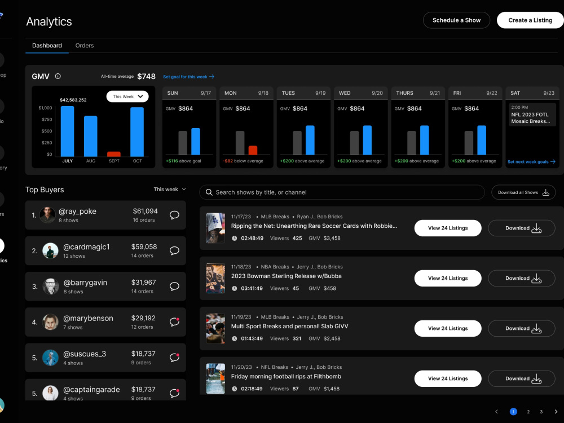Open Friday morning football show thumbnail
Viewport: 564px width, 423px height.
(215, 378)
